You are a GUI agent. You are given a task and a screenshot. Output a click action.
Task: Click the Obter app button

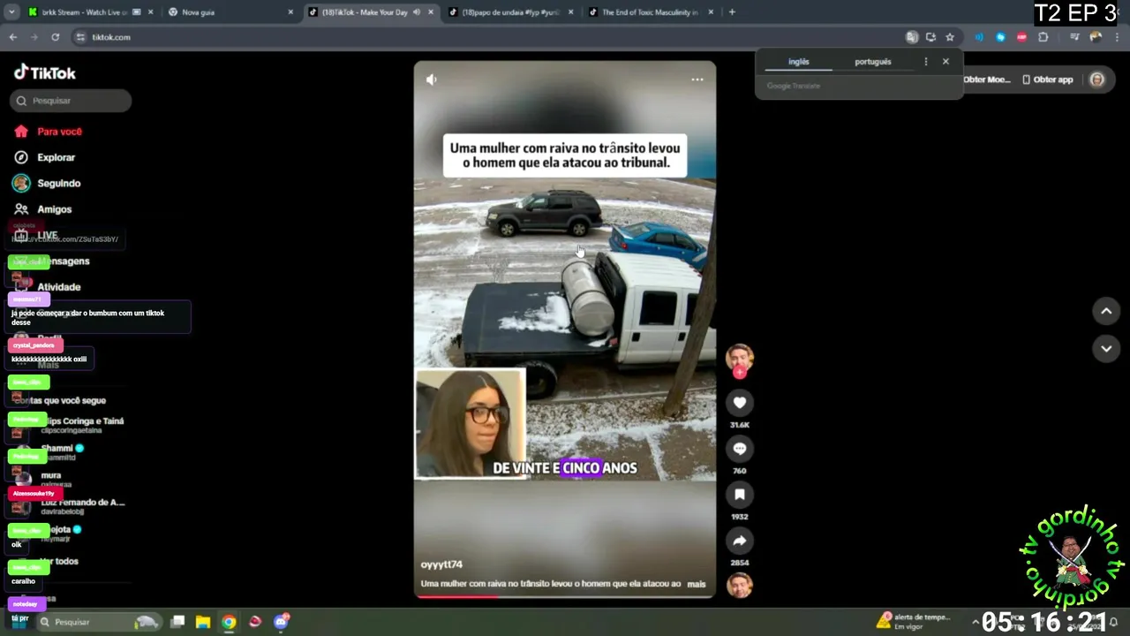[1048, 79]
